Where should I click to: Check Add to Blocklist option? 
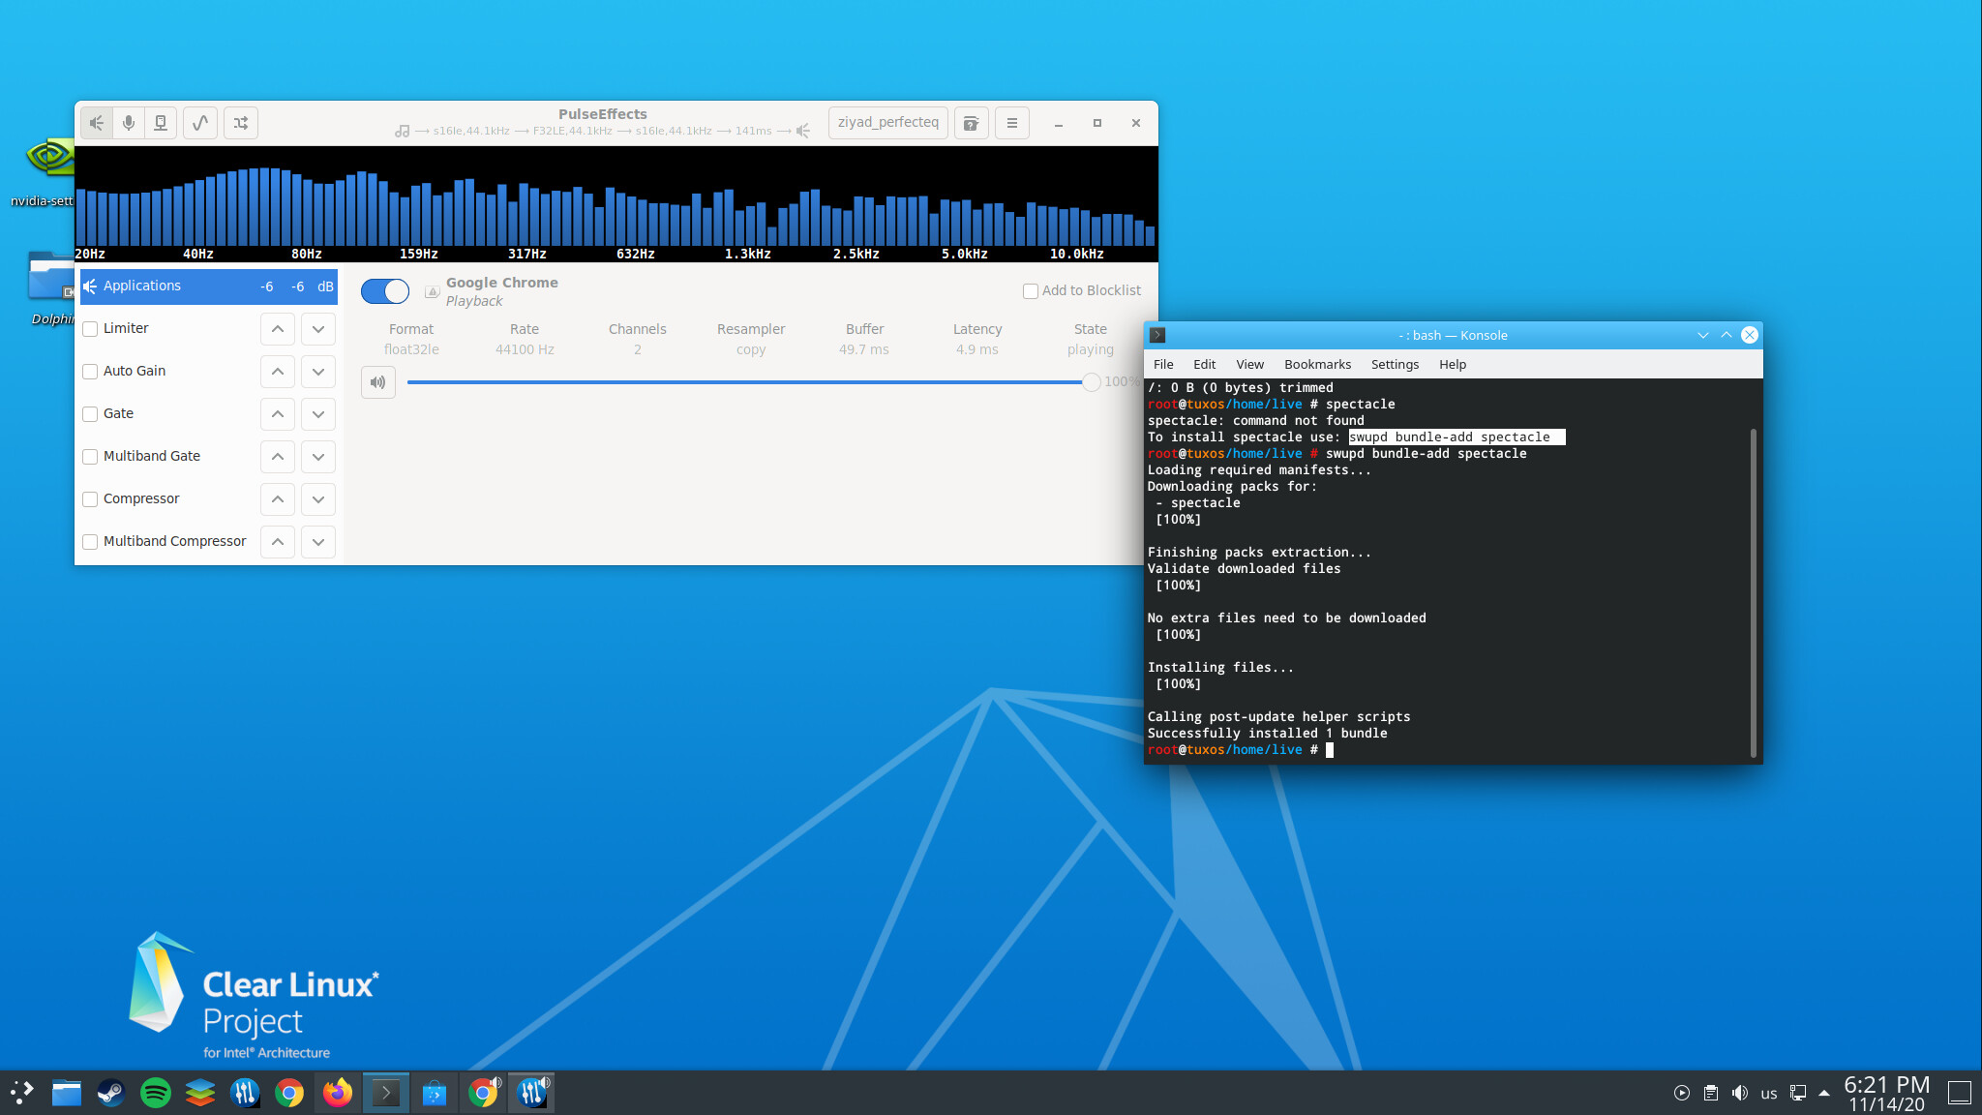click(x=1031, y=291)
